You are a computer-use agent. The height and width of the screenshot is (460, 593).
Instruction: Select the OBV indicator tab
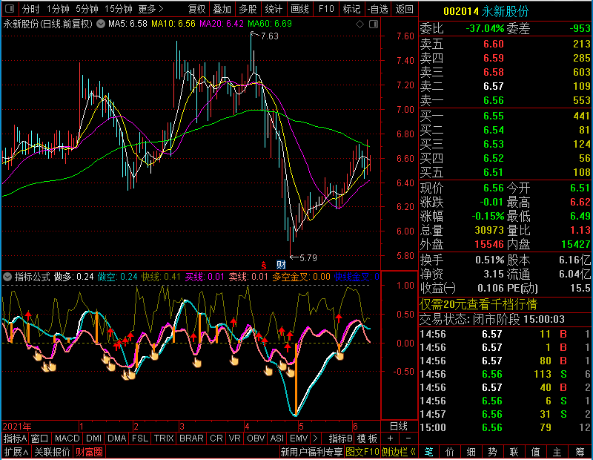(x=256, y=438)
